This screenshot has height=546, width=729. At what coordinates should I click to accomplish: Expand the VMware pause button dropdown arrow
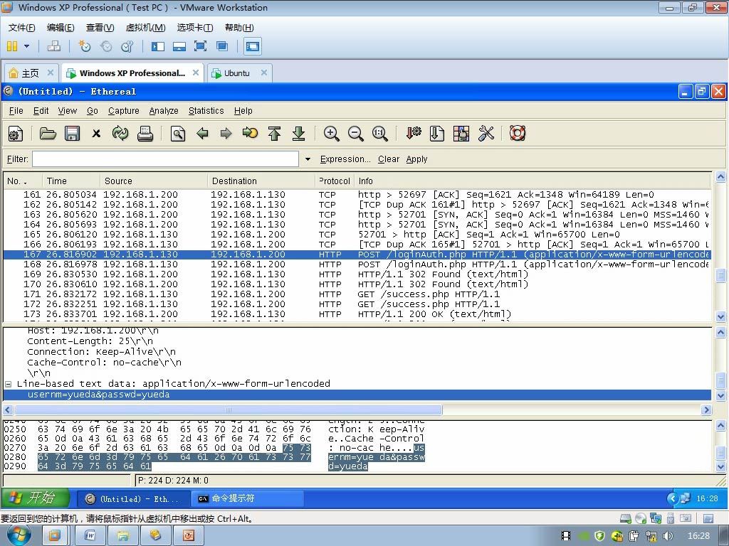click(27, 46)
